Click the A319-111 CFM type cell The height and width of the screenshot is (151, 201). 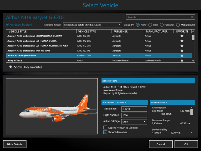pos(84,55)
